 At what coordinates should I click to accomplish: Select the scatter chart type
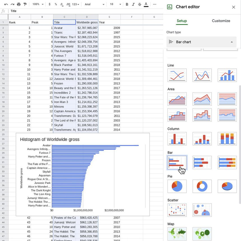177,210
